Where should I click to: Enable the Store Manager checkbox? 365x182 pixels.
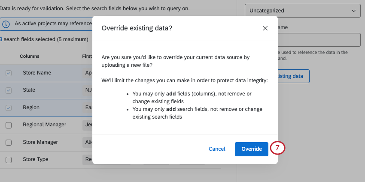9,143
